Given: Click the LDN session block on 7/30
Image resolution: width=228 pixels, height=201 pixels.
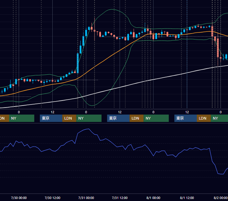Looking at the screenshot, I should [69, 118].
